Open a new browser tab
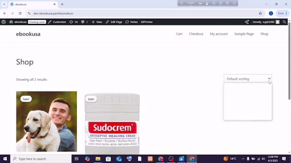 [62, 4]
